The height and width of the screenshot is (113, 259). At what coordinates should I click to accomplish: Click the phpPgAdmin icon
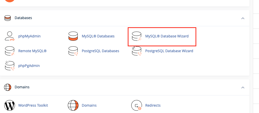tap(10, 65)
